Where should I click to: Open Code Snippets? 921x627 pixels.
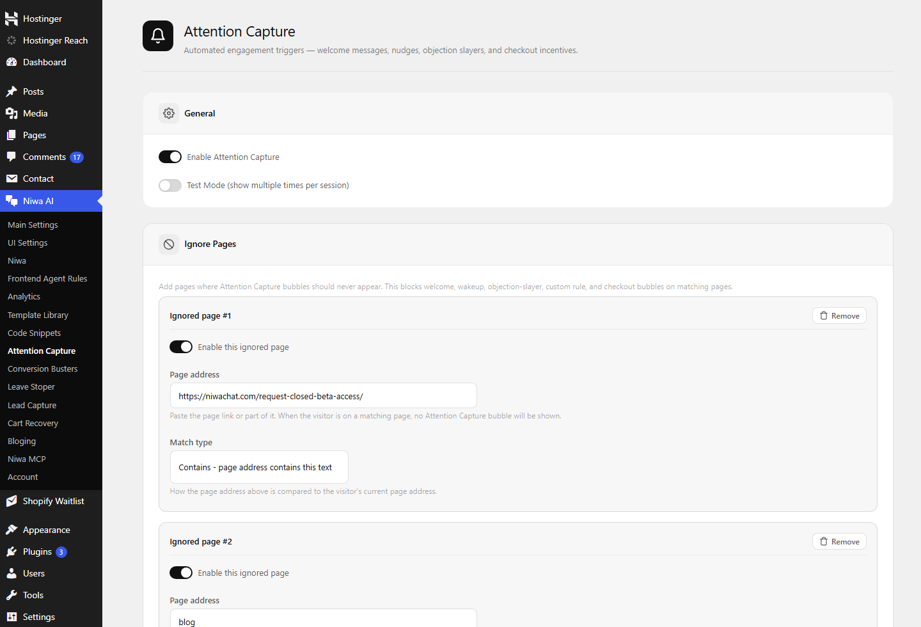click(x=34, y=333)
